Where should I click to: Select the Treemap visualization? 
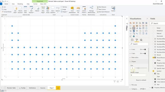click(x=143, y=28)
